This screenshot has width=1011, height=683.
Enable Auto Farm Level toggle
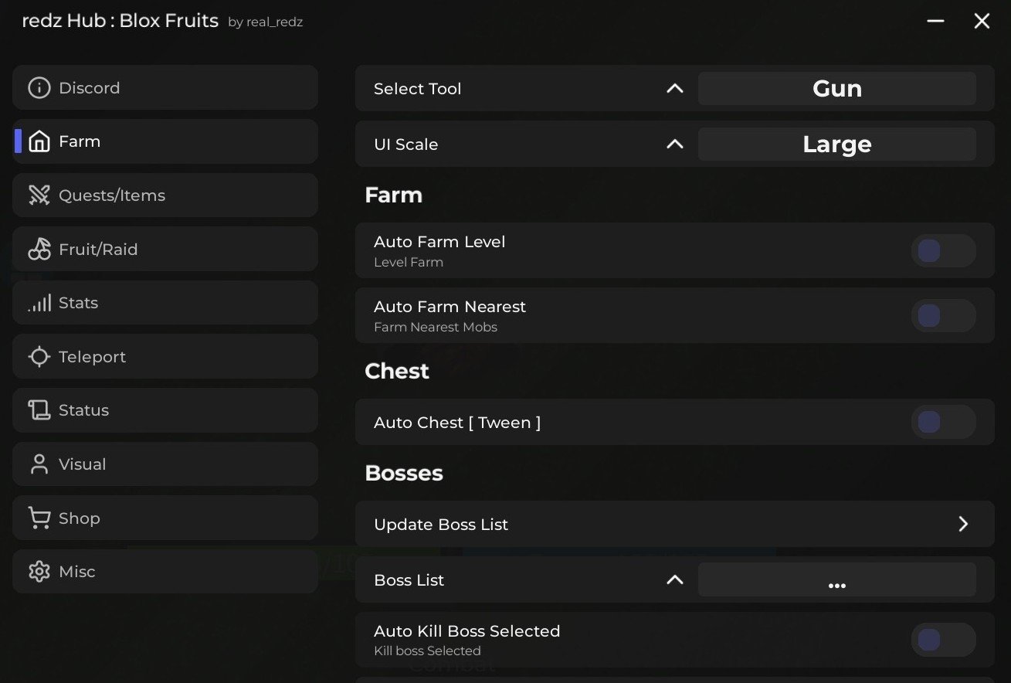944,251
